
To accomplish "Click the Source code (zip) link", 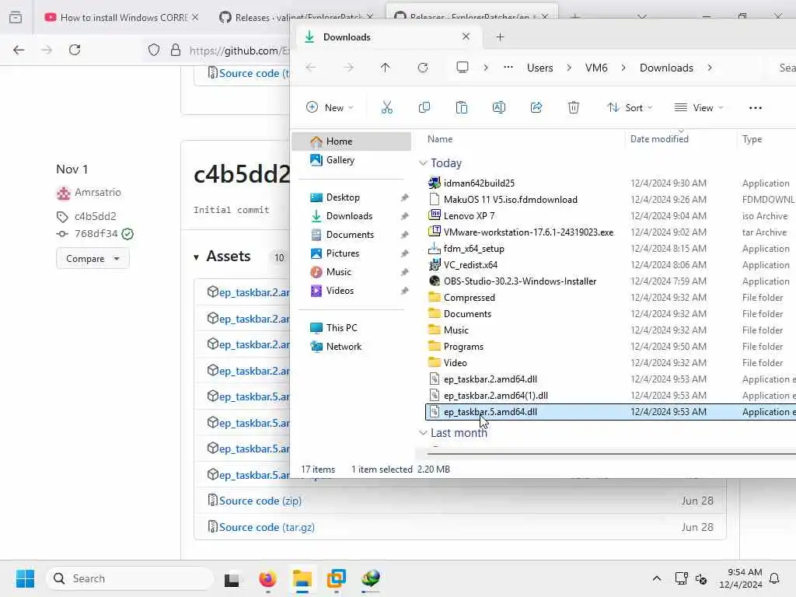I will (x=260, y=501).
